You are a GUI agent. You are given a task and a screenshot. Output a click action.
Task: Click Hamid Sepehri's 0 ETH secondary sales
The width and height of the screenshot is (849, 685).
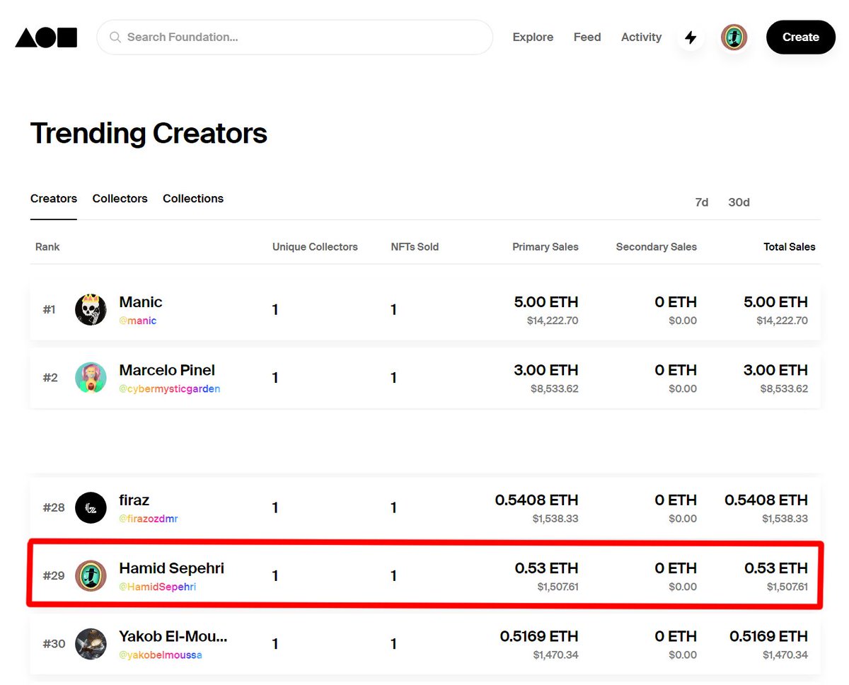point(676,568)
